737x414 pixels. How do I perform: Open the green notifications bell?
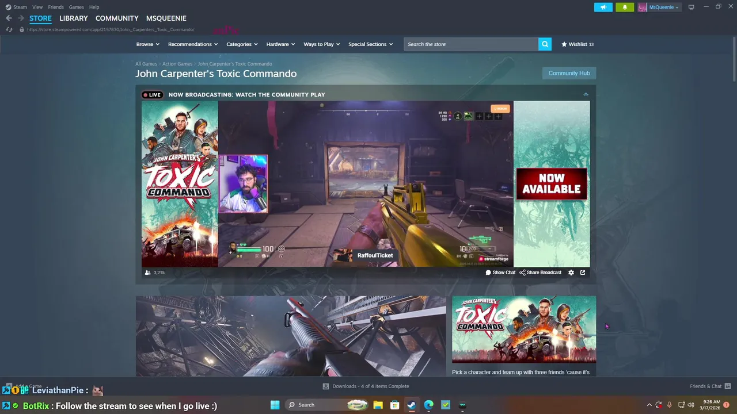pos(625,7)
